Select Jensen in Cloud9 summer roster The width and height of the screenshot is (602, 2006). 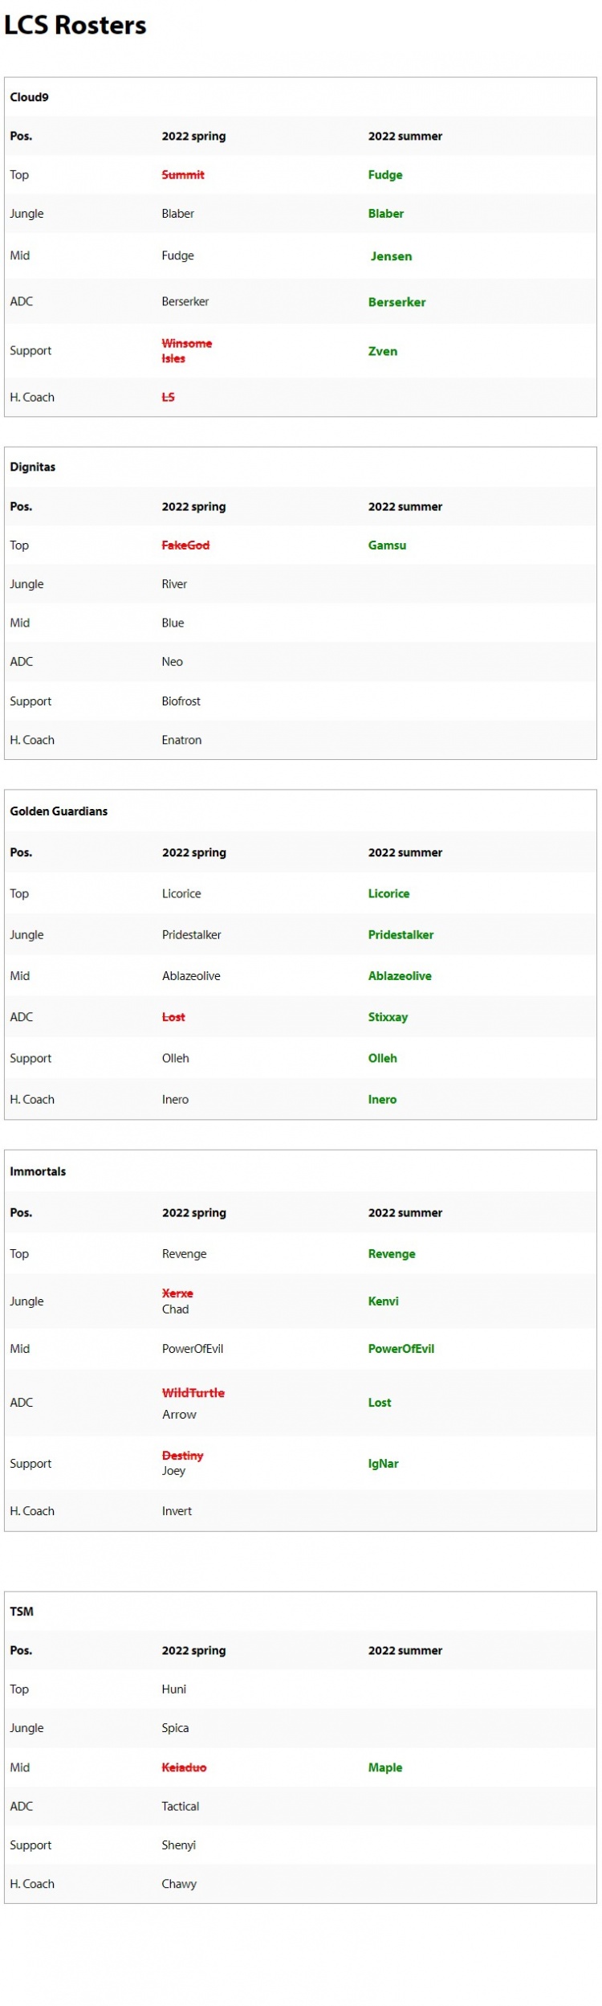click(x=391, y=256)
